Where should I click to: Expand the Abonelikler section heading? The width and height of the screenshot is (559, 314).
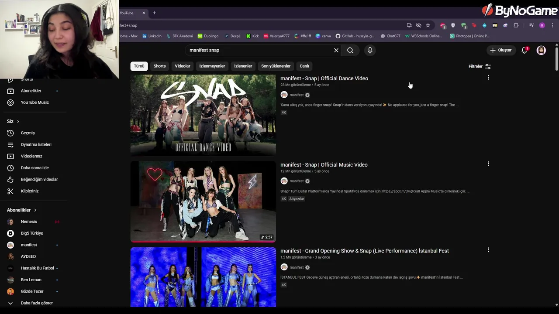coord(22,210)
